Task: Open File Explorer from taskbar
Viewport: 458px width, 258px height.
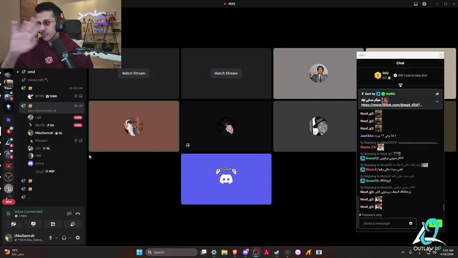Action: (224, 252)
